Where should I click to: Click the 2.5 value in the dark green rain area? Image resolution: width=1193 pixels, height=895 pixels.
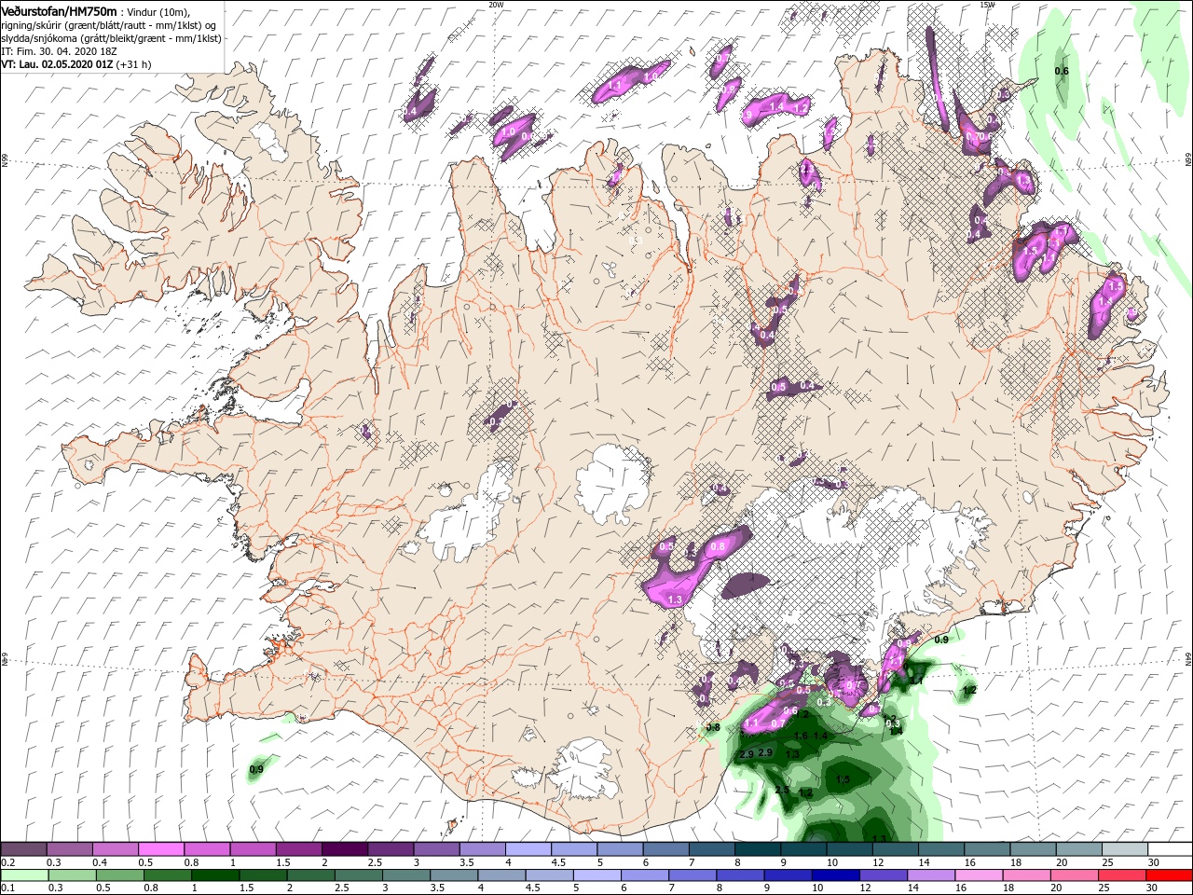click(782, 791)
